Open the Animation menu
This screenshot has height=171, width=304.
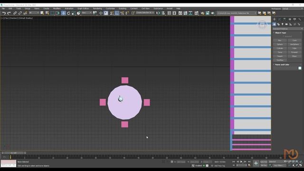tap(69, 9)
